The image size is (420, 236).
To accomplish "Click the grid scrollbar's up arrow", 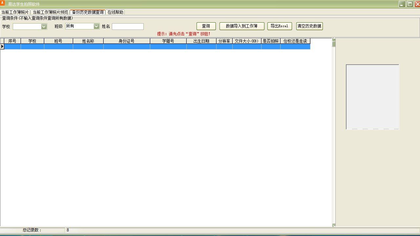I will click(x=334, y=40).
